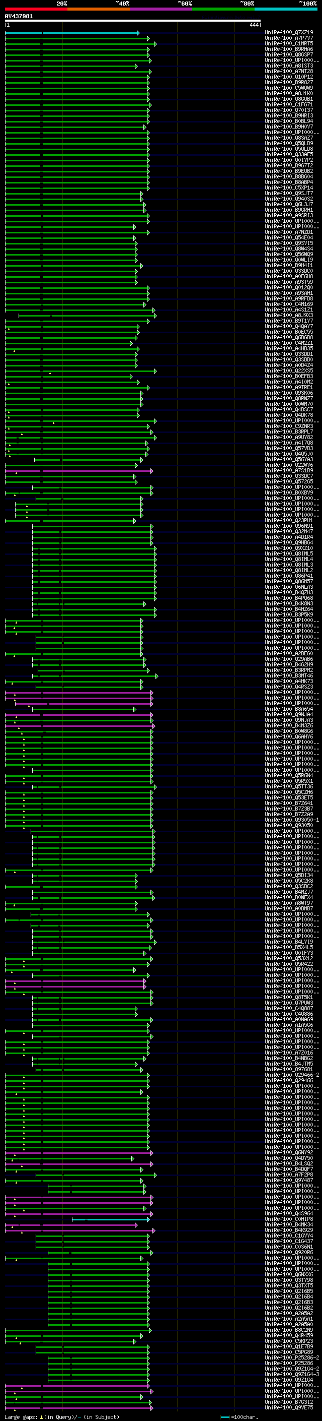
Task: Click the purple ~60% identity legend bar
Action: [x=162, y=9]
